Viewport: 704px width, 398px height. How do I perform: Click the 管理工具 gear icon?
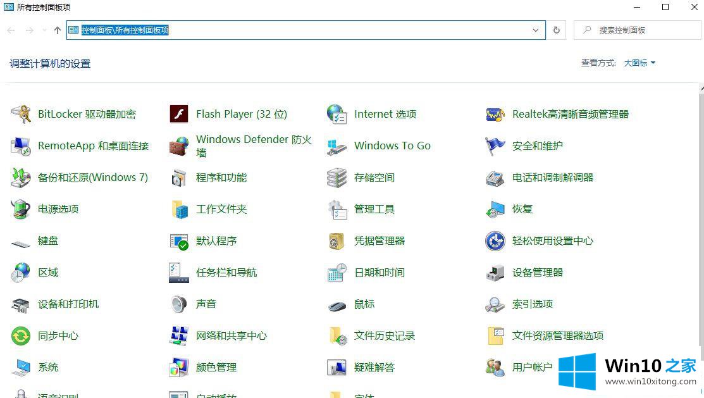[x=337, y=209]
